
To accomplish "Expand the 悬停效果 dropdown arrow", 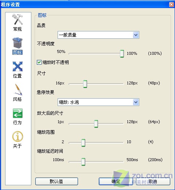I will 136,102.
